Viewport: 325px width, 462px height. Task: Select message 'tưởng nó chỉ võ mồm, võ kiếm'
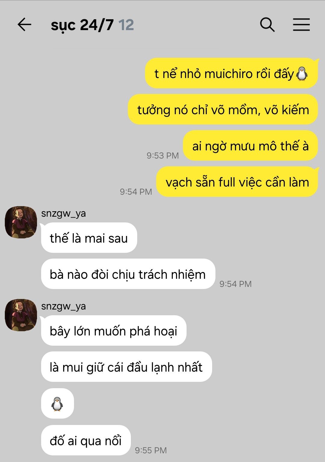click(223, 109)
